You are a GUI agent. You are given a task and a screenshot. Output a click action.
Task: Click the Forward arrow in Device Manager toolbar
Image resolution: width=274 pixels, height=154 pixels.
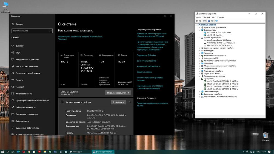coord(200,21)
